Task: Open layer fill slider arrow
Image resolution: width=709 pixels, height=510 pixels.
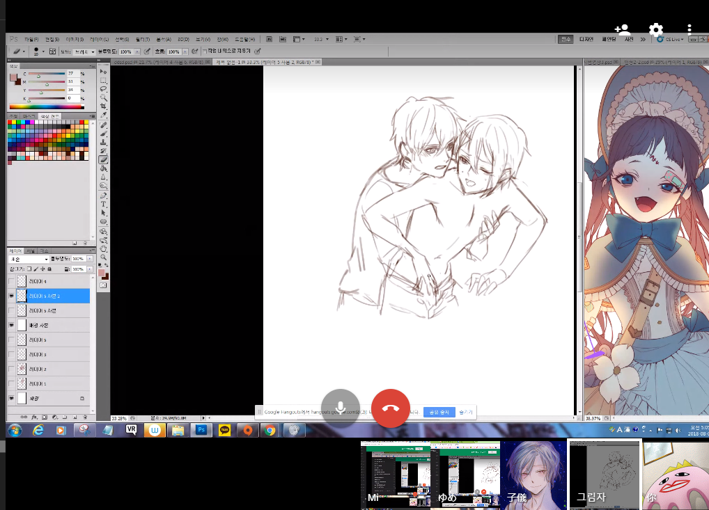Action: (90, 269)
